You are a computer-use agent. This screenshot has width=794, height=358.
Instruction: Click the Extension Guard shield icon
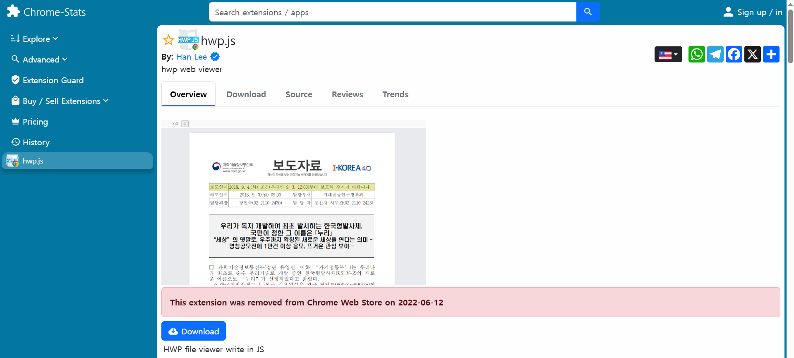(x=15, y=80)
